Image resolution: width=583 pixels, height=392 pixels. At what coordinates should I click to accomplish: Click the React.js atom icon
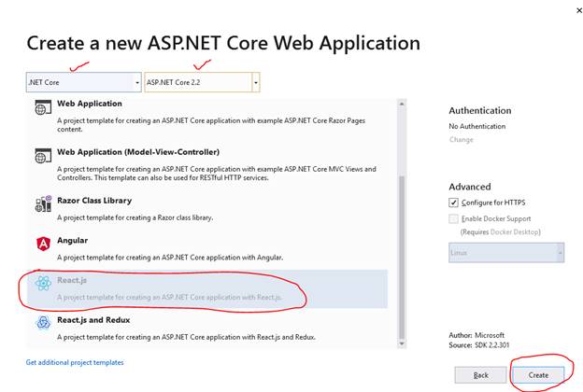43,284
